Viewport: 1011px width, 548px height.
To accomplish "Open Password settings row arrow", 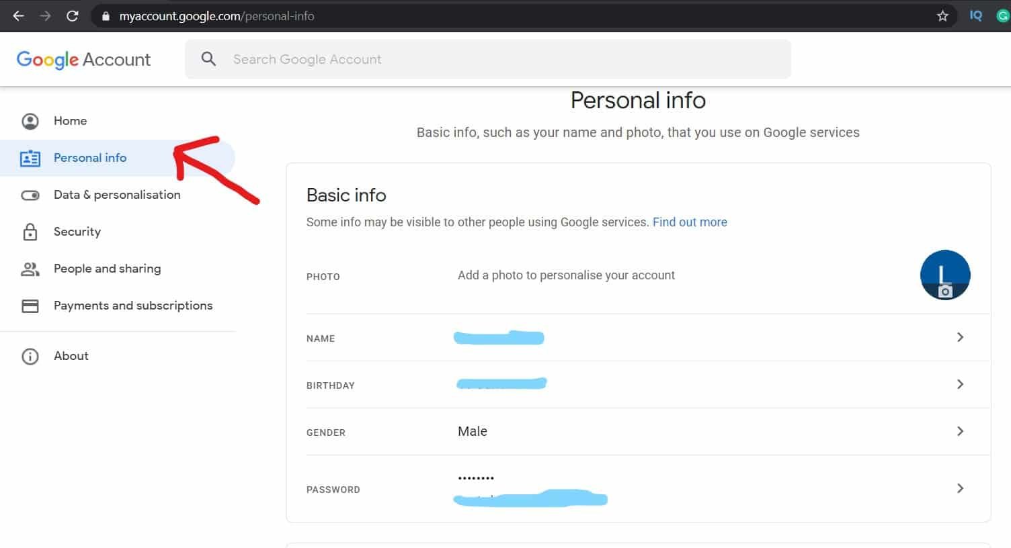I will click(x=960, y=488).
